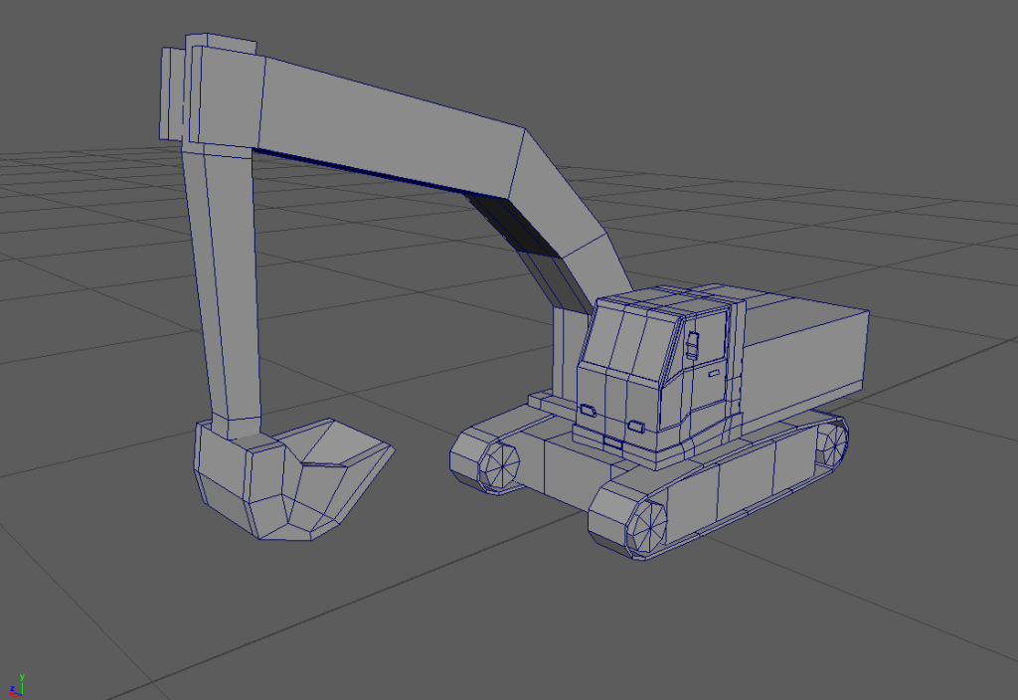The image size is (1018, 700).
Task: Click the side mirror on the cab door
Action: tap(691, 344)
